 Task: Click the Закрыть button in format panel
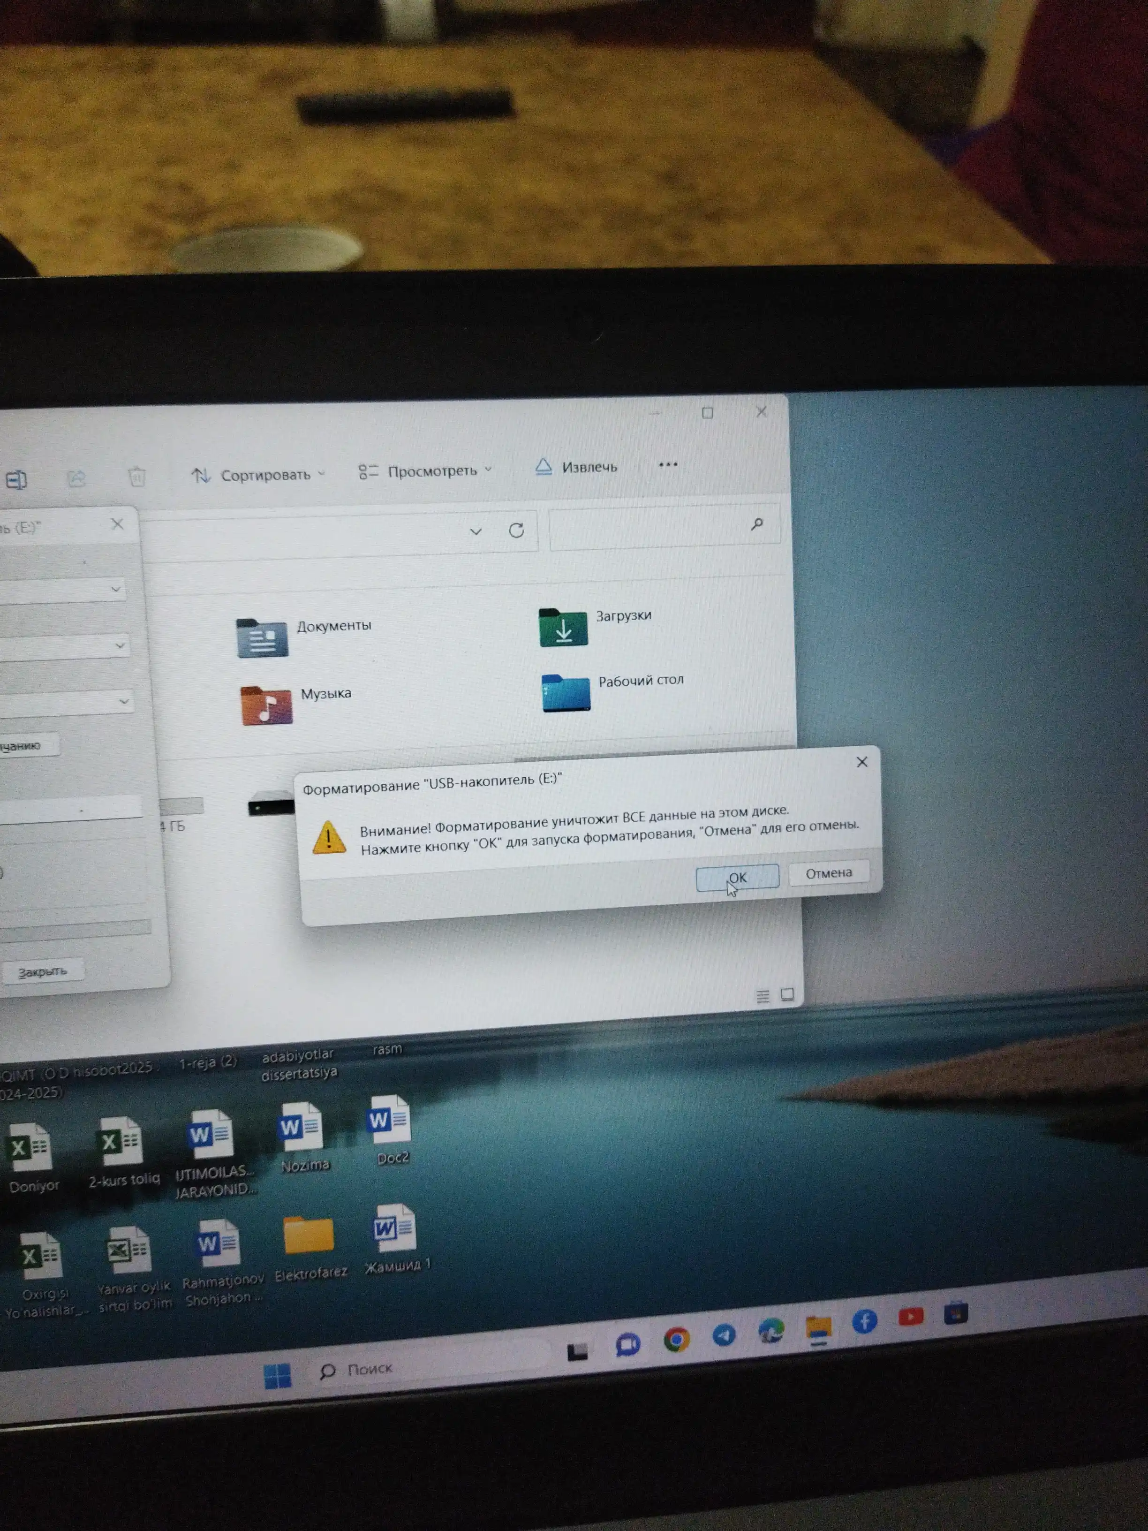[x=43, y=971]
